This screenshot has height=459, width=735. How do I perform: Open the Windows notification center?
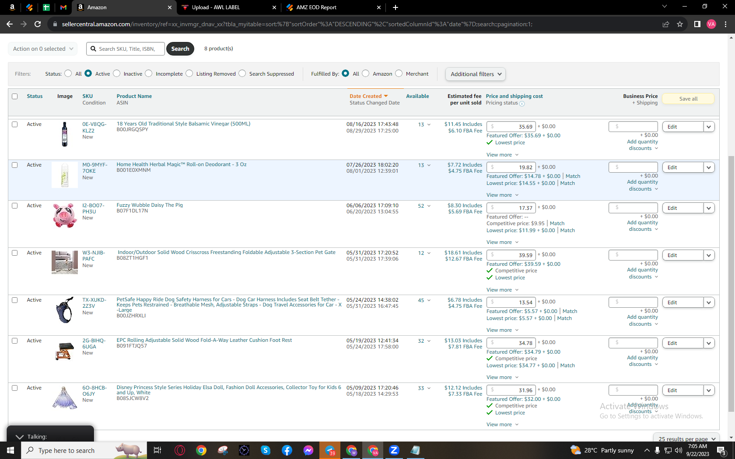point(721,450)
